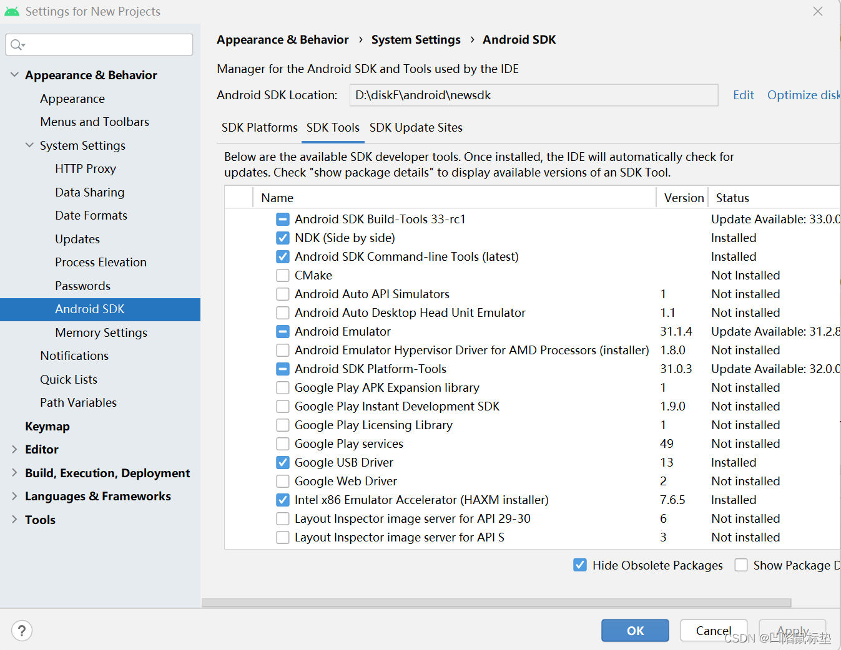Collapse the Appearance & Behavior section
The width and height of the screenshot is (841, 650).
click(x=14, y=75)
